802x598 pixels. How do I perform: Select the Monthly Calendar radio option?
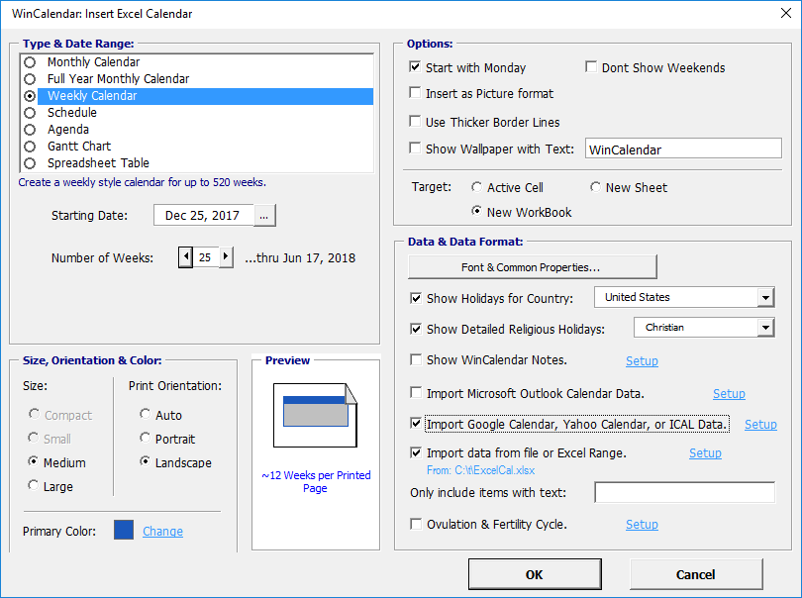click(x=29, y=62)
